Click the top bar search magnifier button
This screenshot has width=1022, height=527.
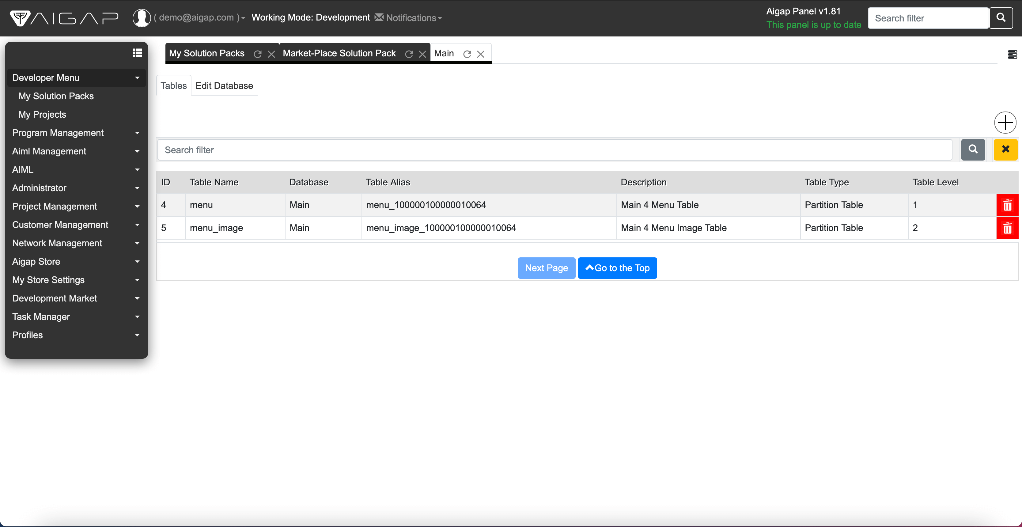click(x=1001, y=18)
